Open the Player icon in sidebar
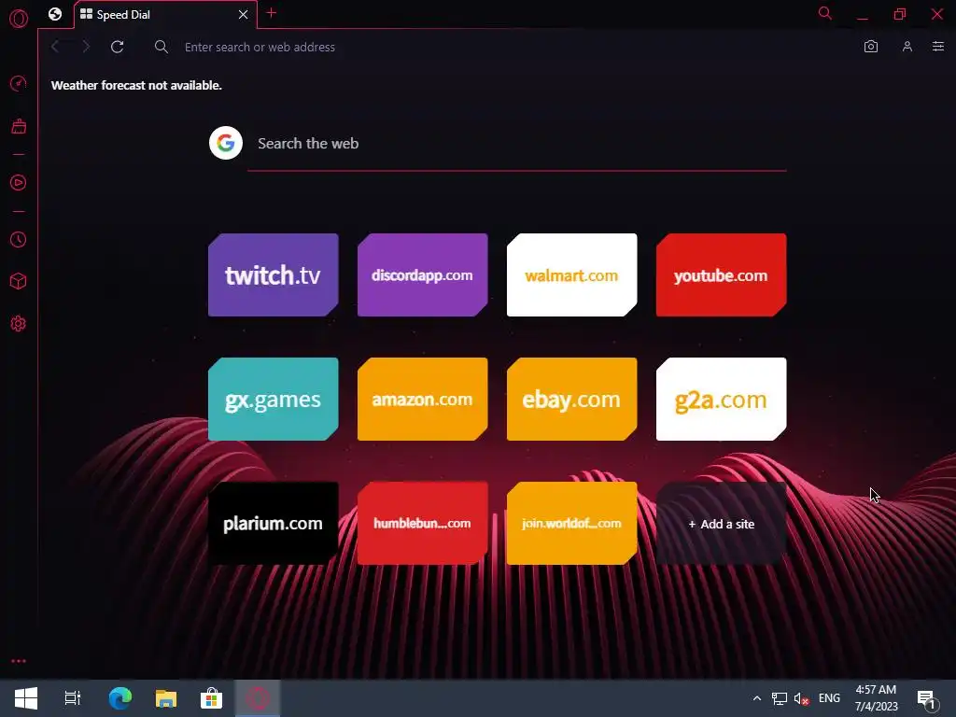 coord(19,182)
